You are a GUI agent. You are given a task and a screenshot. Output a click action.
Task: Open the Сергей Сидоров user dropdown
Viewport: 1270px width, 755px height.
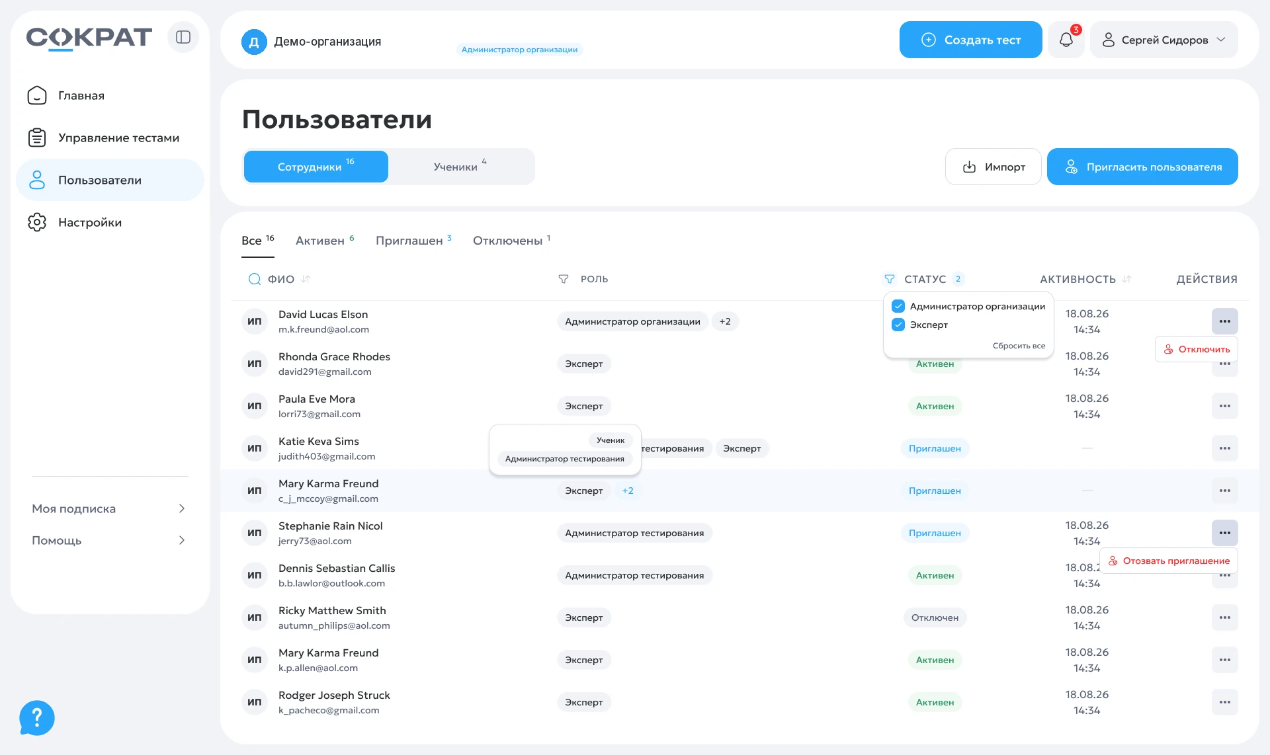tap(1164, 40)
